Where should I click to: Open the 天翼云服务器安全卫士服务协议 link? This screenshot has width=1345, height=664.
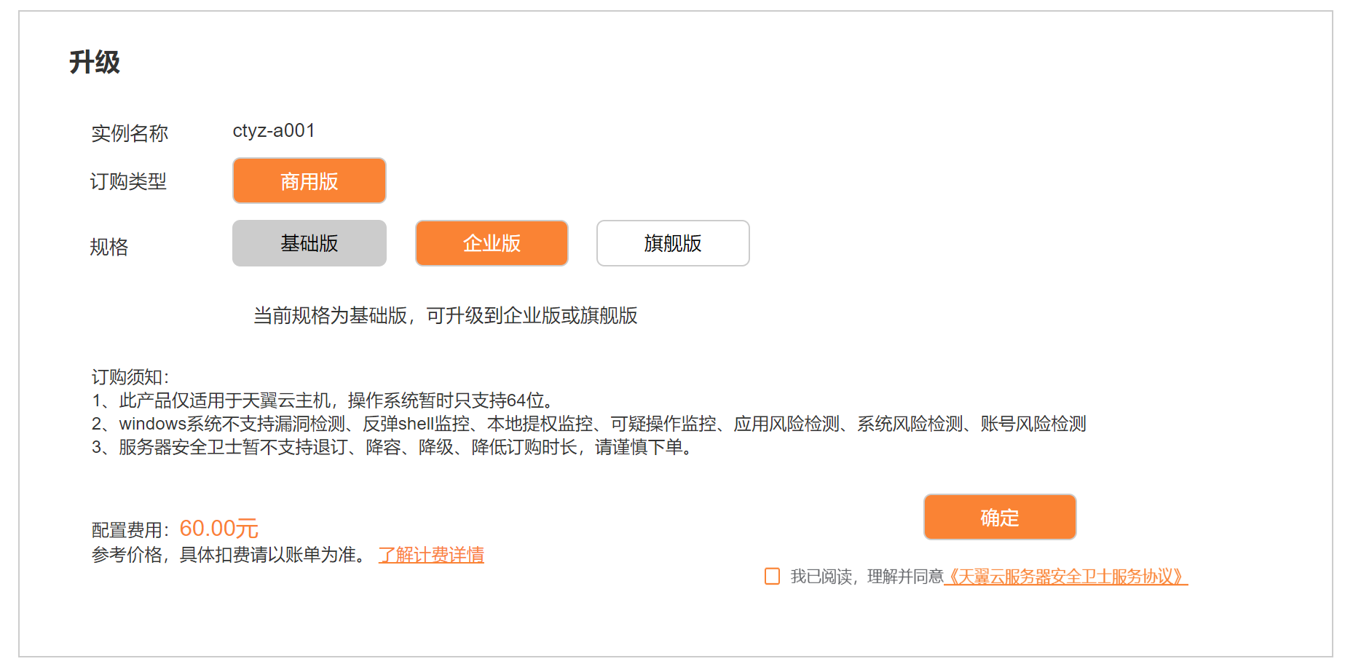1065,577
